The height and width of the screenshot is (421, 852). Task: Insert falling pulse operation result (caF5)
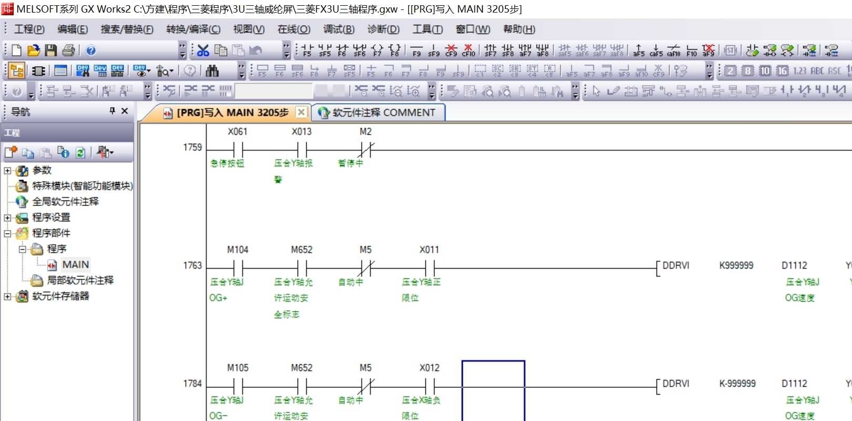[656, 50]
